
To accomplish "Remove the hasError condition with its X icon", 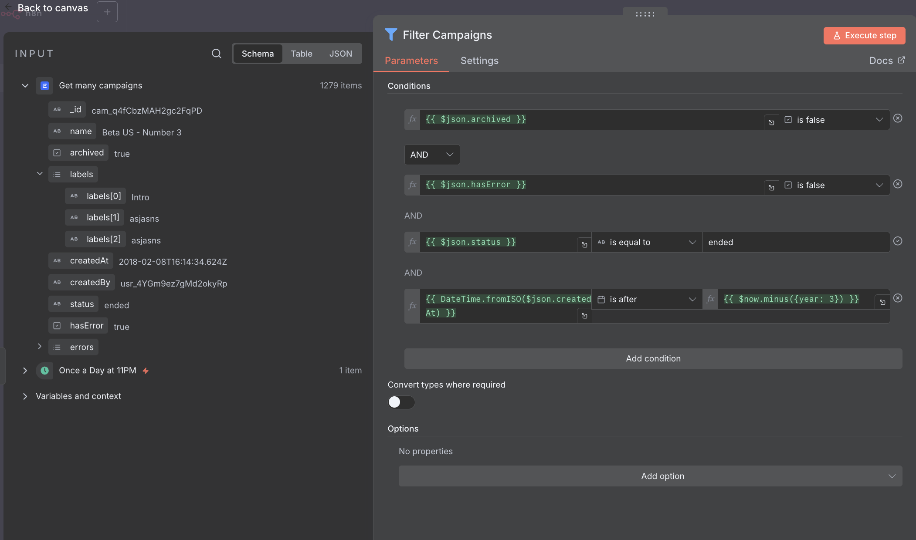I will click(x=898, y=184).
